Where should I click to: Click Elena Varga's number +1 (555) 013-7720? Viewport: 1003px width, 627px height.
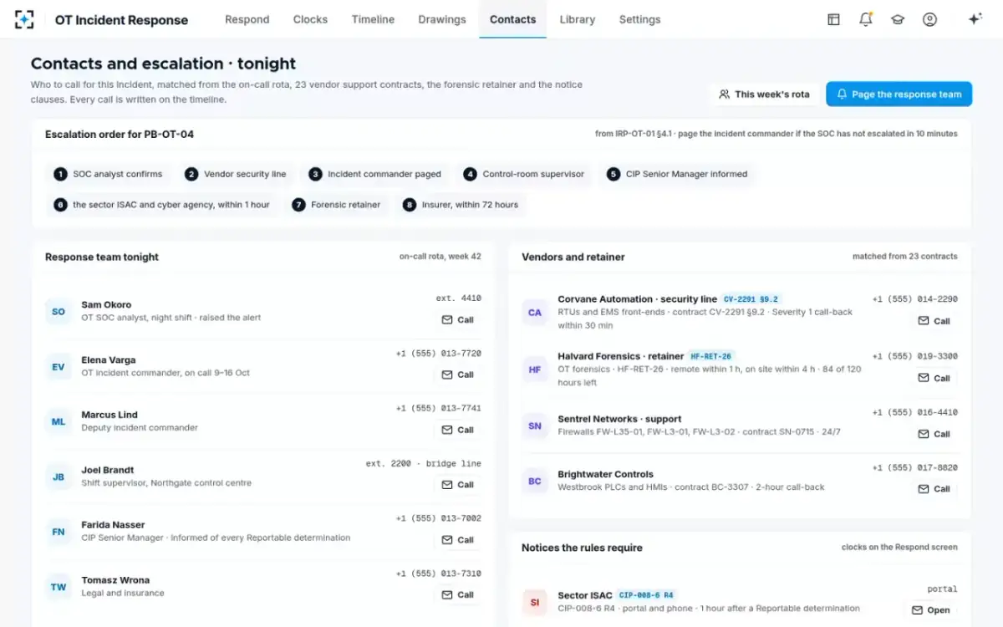coord(439,354)
